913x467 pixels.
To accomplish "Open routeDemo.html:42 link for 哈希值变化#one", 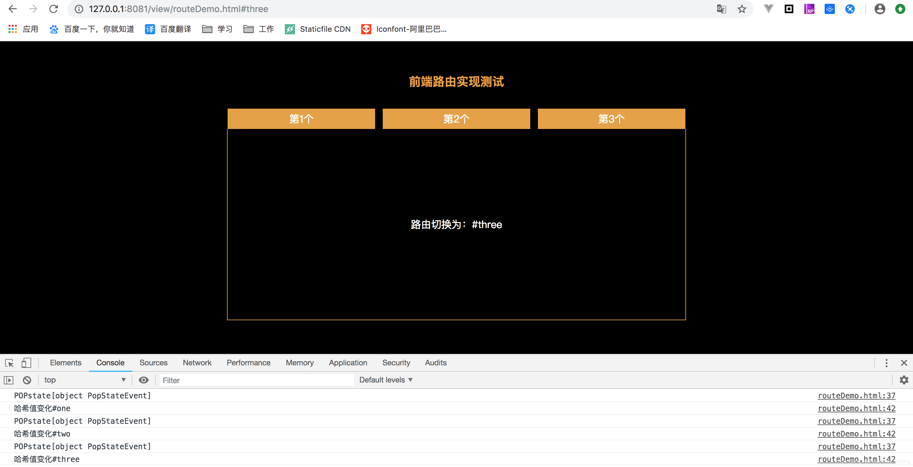I will 857,409.
